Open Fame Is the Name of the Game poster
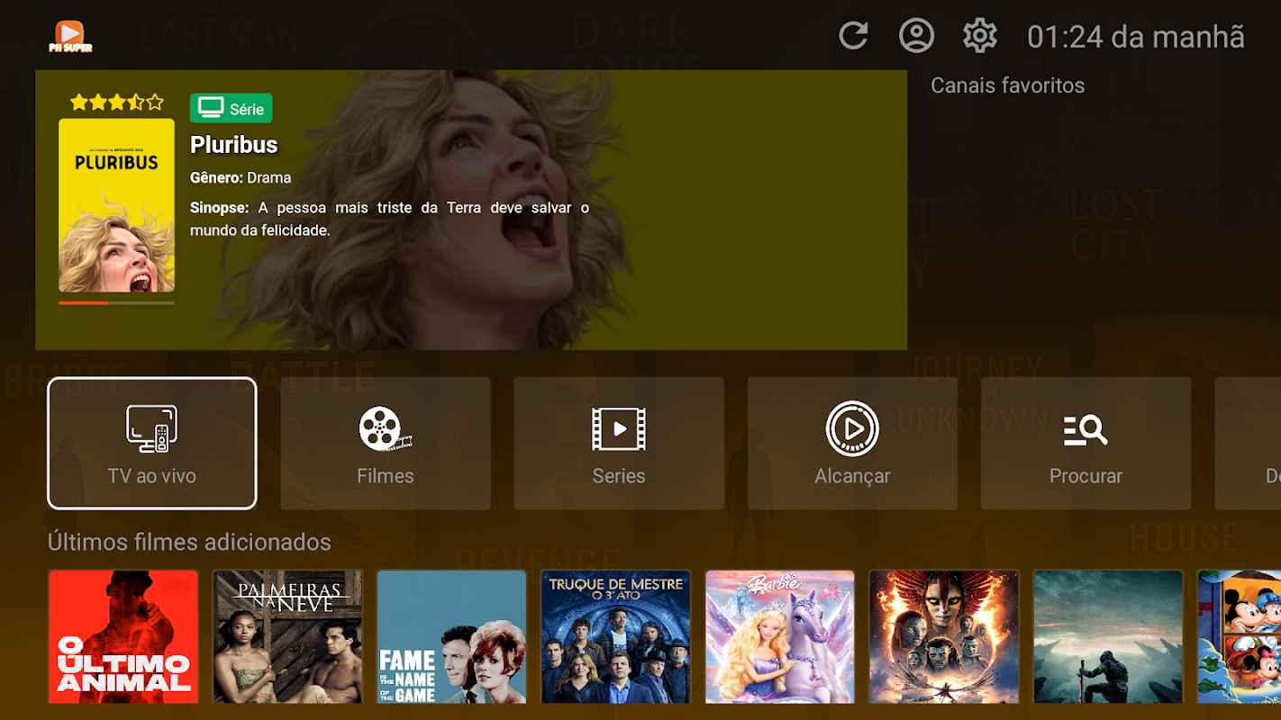Viewport: 1281px width, 720px height. 451,636
